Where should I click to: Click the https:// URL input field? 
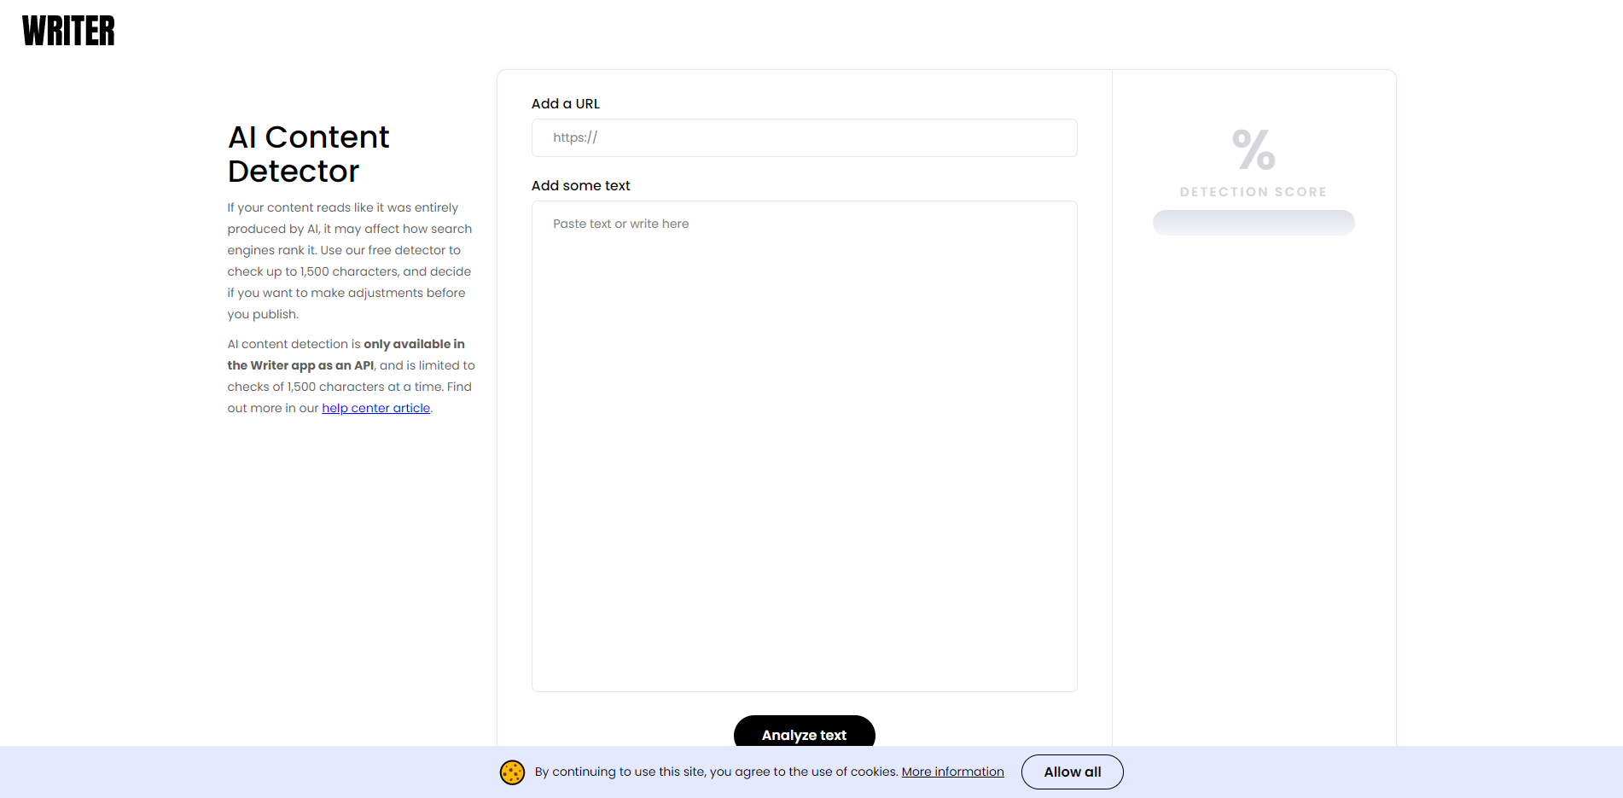coord(804,137)
